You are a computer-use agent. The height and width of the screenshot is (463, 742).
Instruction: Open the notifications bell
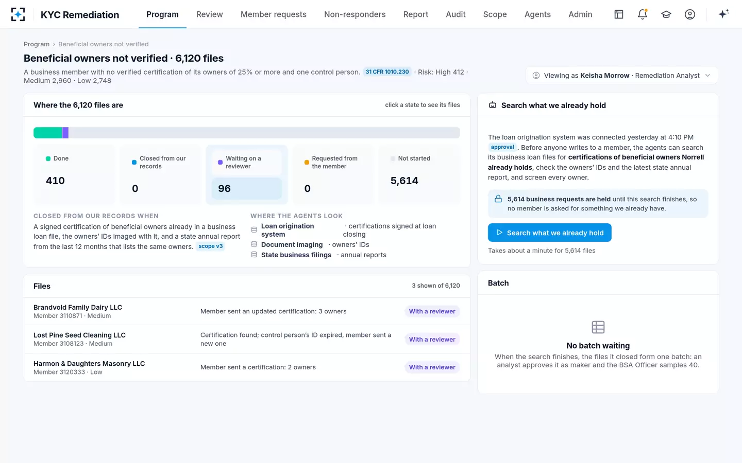pos(643,14)
